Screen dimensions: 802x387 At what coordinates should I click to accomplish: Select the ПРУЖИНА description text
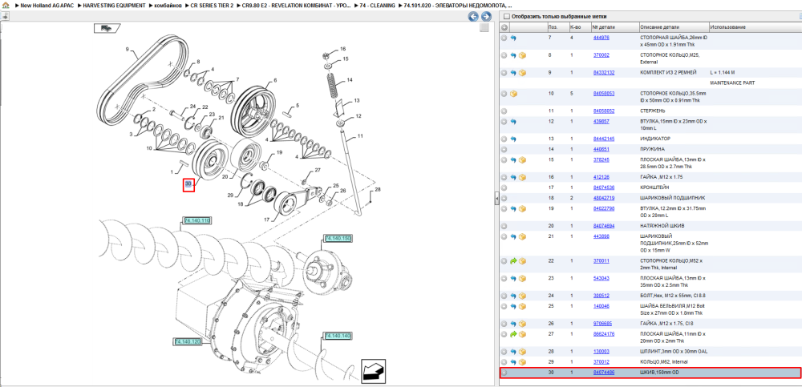(653, 149)
